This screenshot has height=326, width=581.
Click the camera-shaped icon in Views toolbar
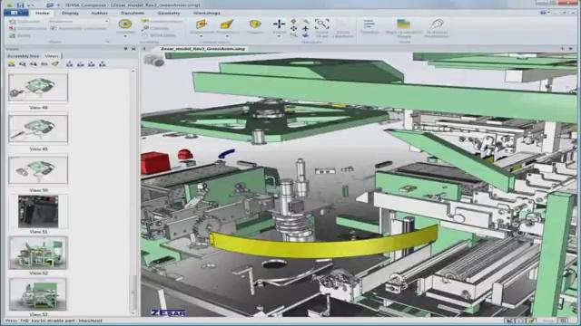click(x=54, y=64)
